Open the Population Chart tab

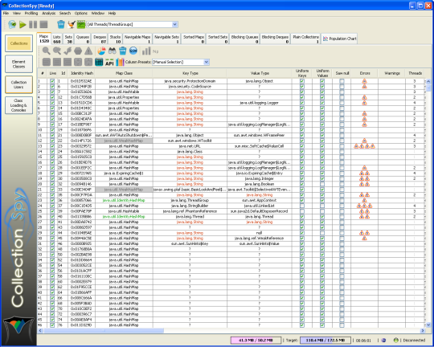pyautogui.click(x=339, y=39)
